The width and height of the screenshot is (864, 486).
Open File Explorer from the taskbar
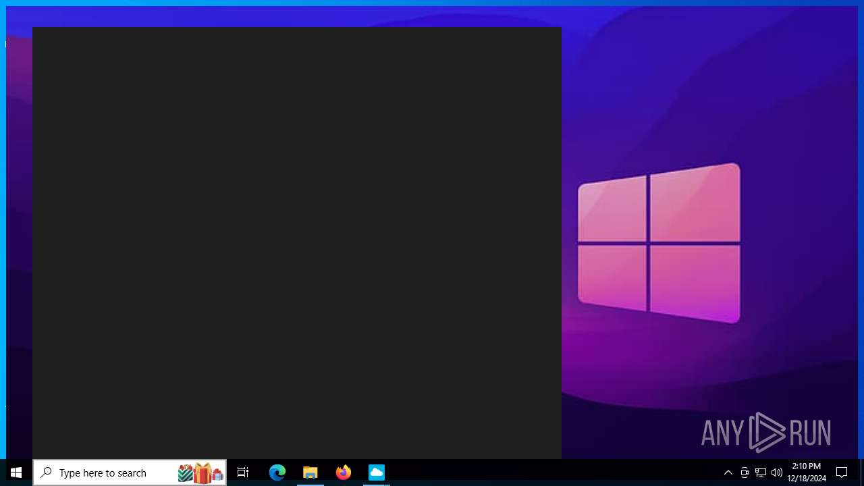pyautogui.click(x=310, y=473)
